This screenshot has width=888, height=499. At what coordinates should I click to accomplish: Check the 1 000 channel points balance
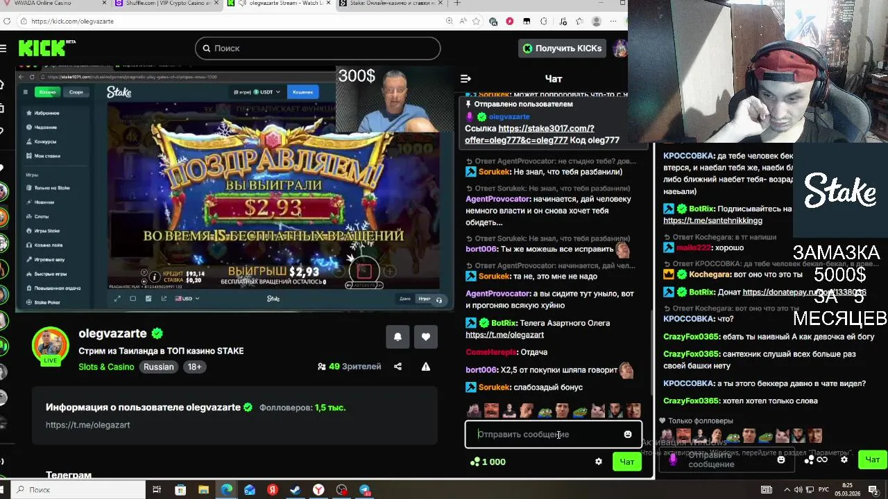click(488, 462)
